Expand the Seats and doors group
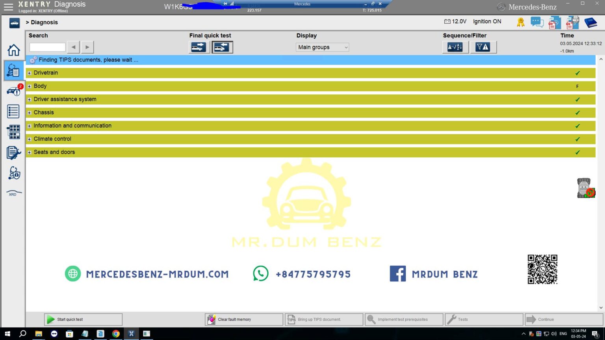The height and width of the screenshot is (340, 605). point(29,152)
